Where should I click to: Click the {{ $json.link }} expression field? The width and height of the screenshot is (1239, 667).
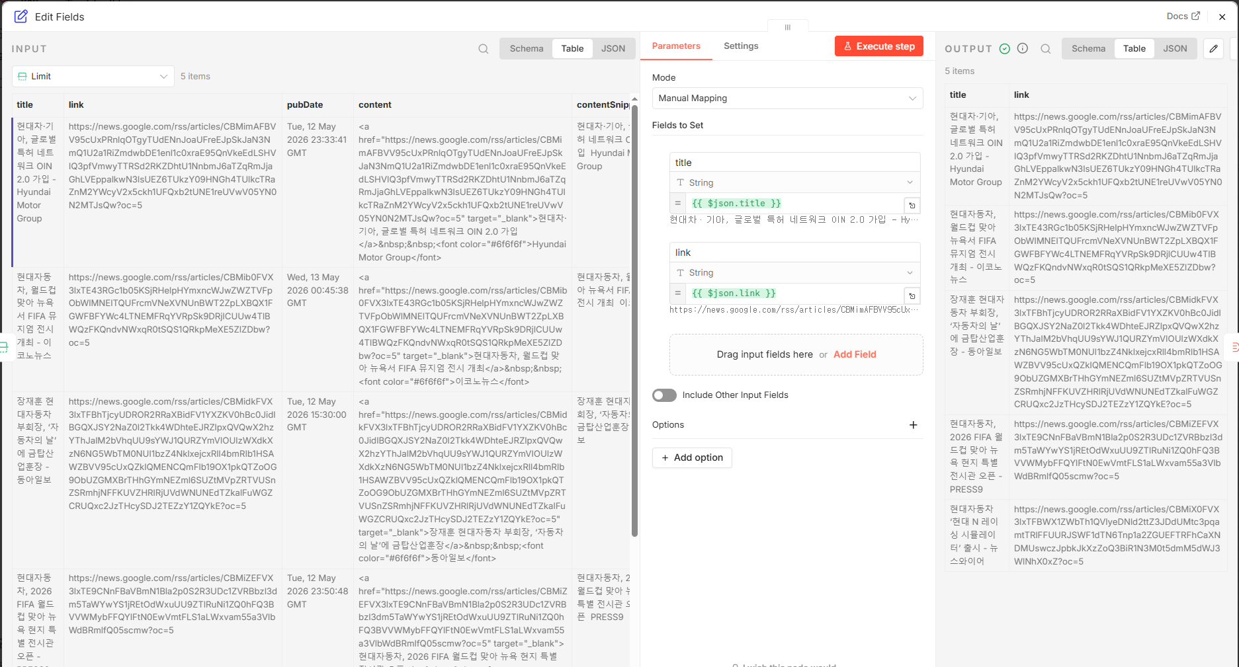pos(796,294)
